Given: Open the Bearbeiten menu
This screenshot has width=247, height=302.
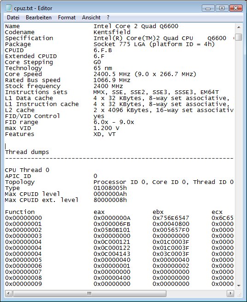Looking at the screenshot, I should coord(39,18).
